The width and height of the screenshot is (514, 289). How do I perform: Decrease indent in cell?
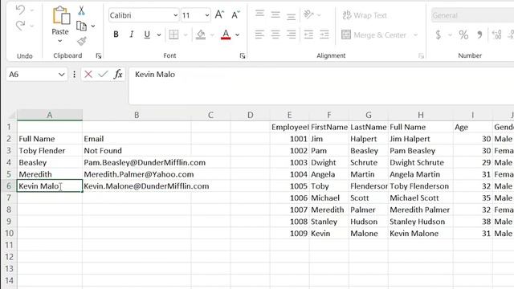(308, 35)
